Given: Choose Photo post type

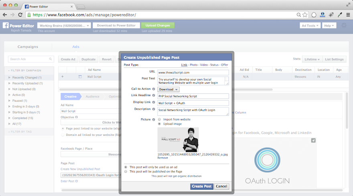Looking at the screenshot, I should (x=194, y=65).
